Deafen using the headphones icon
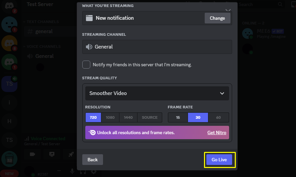 tap(83, 172)
